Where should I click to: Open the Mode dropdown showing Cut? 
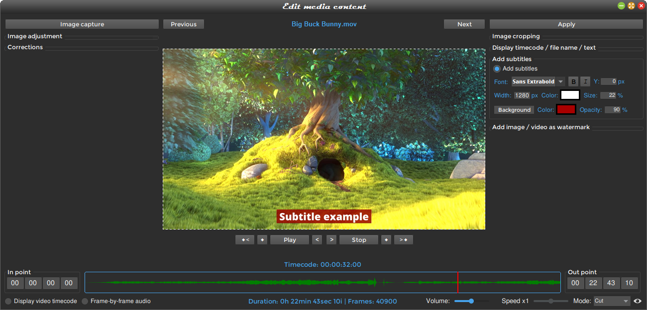(x=611, y=301)
